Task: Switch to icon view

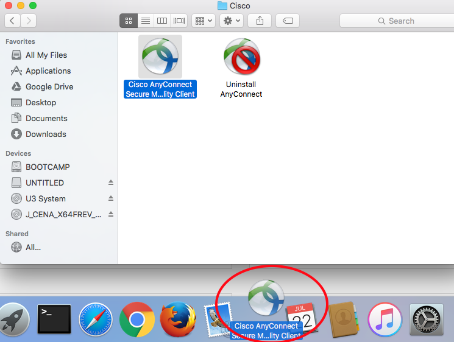Action: pos(129,21)
